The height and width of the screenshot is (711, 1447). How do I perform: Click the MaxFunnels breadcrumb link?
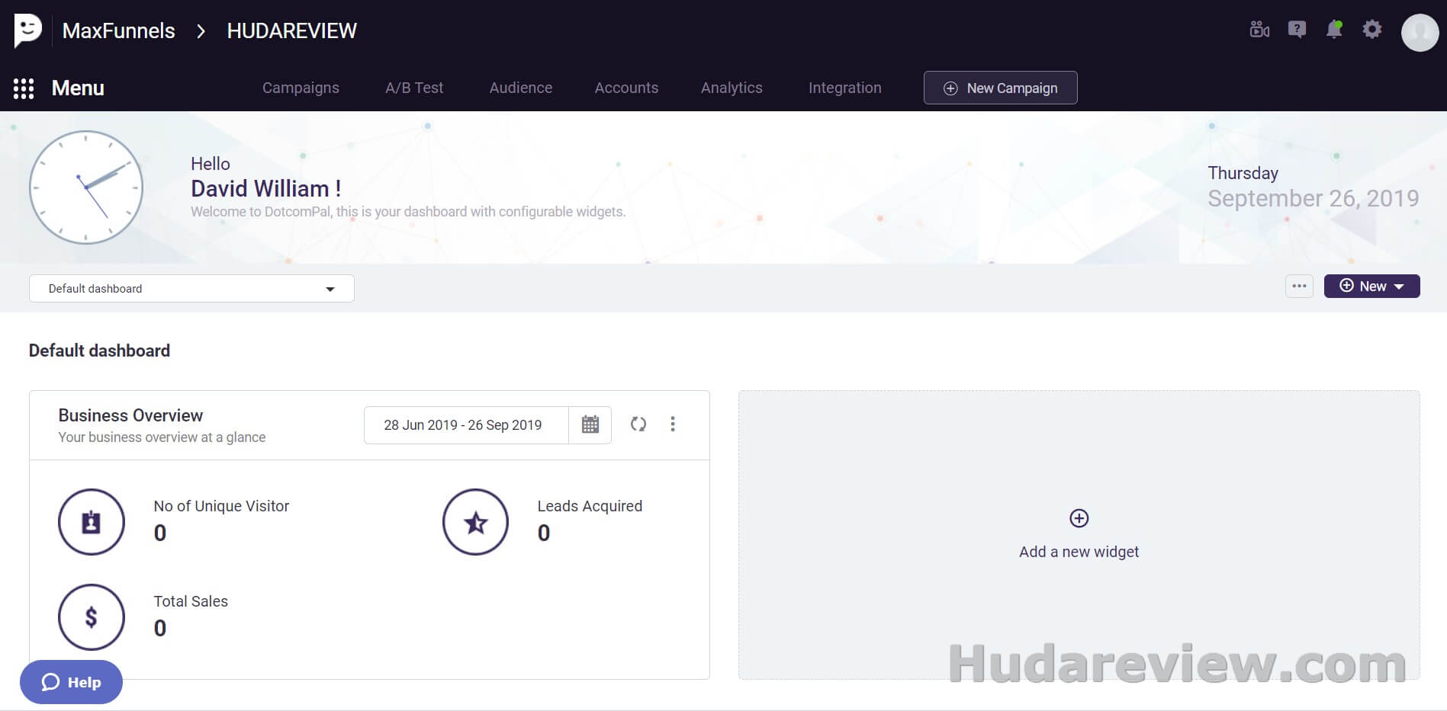point(118,30)
